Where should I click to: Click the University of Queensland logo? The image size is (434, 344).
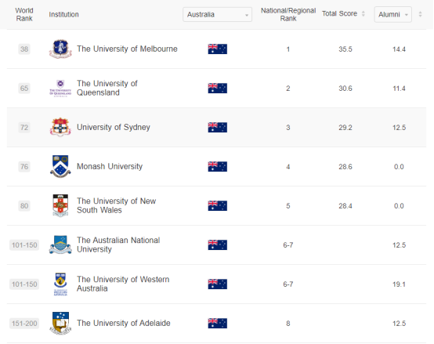pos(60,89)
